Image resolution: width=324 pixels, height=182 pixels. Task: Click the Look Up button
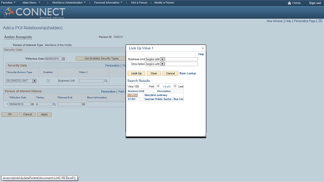136,73
